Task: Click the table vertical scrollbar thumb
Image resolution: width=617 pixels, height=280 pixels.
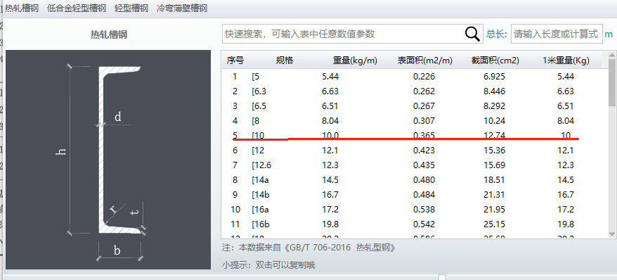Action: [611, 82]
